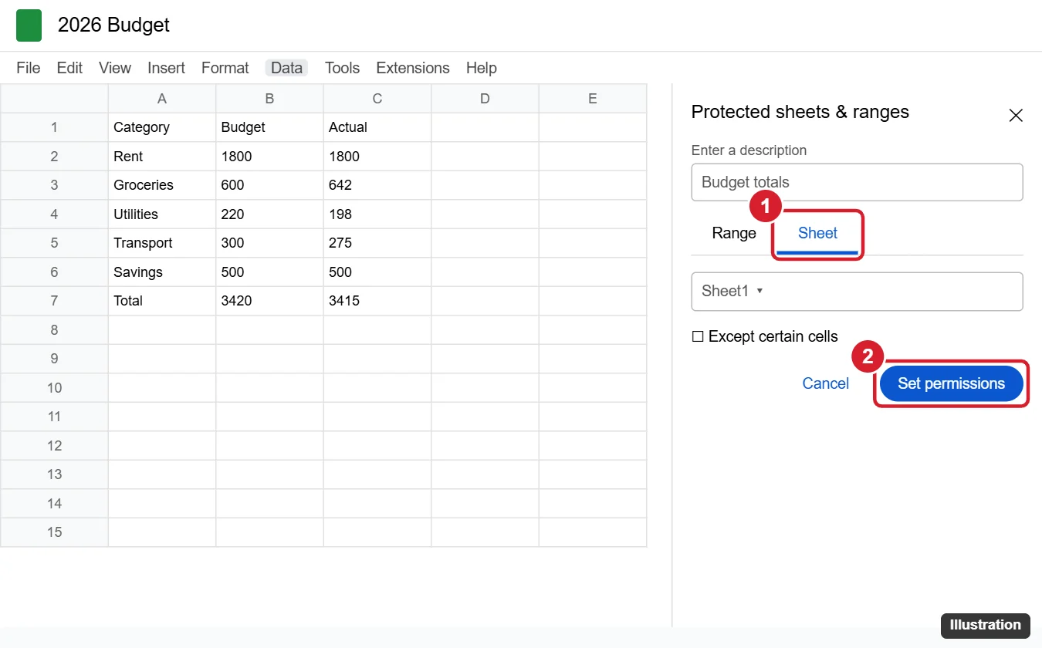Click the Set permissions button
The image size is (1042, 648).
click(x=951, y=383)
